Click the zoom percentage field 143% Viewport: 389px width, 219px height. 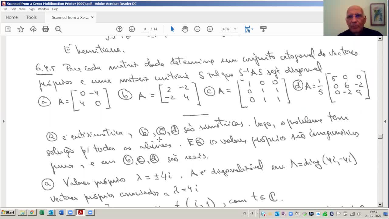[x=225, y=29]
